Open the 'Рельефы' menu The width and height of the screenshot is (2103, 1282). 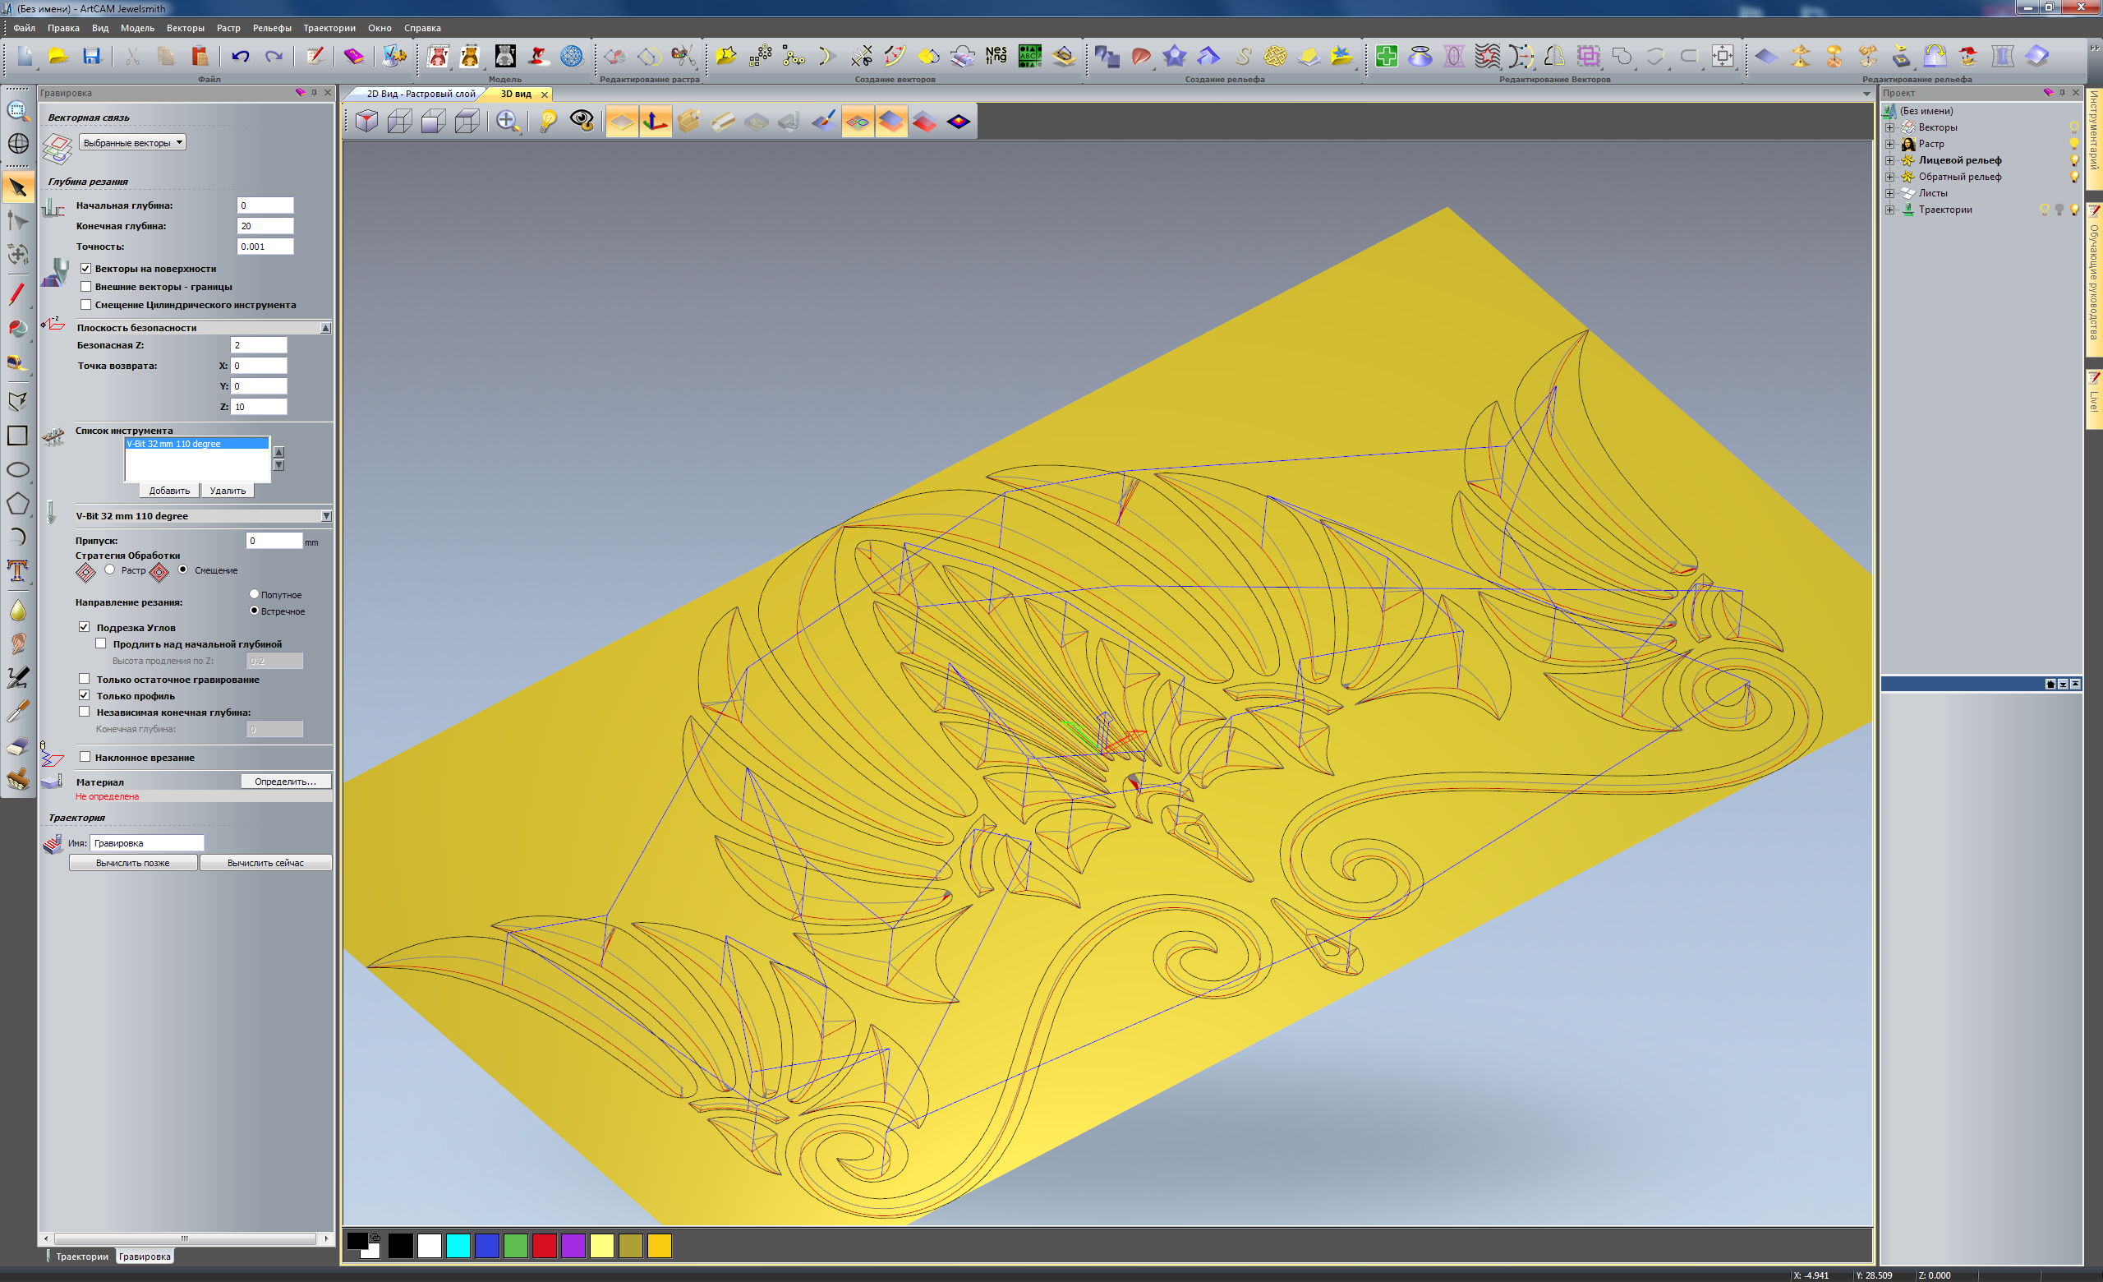[271, 28]
